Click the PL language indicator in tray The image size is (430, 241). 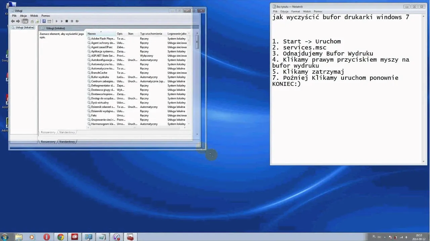[374, 236]
